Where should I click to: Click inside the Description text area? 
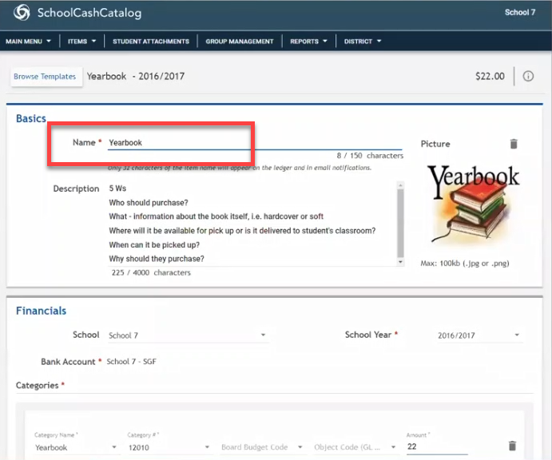(x=252, y=224)
